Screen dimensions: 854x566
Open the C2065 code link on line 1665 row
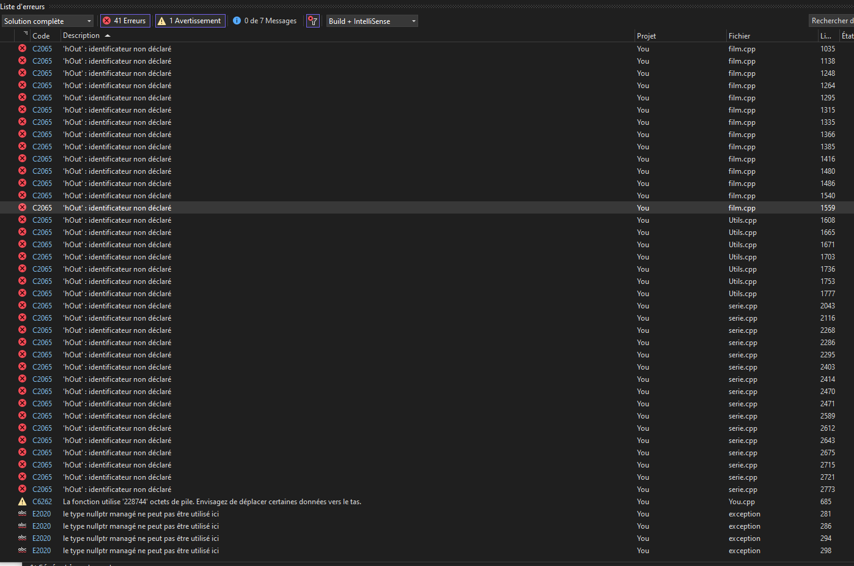[42, 233]
